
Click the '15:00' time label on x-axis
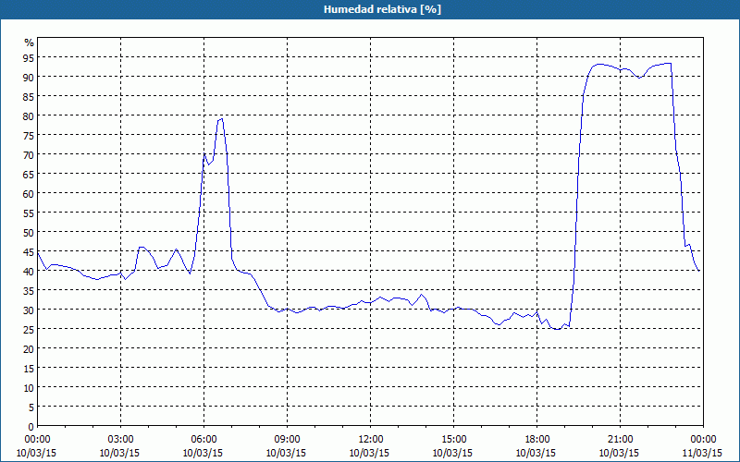453,440
